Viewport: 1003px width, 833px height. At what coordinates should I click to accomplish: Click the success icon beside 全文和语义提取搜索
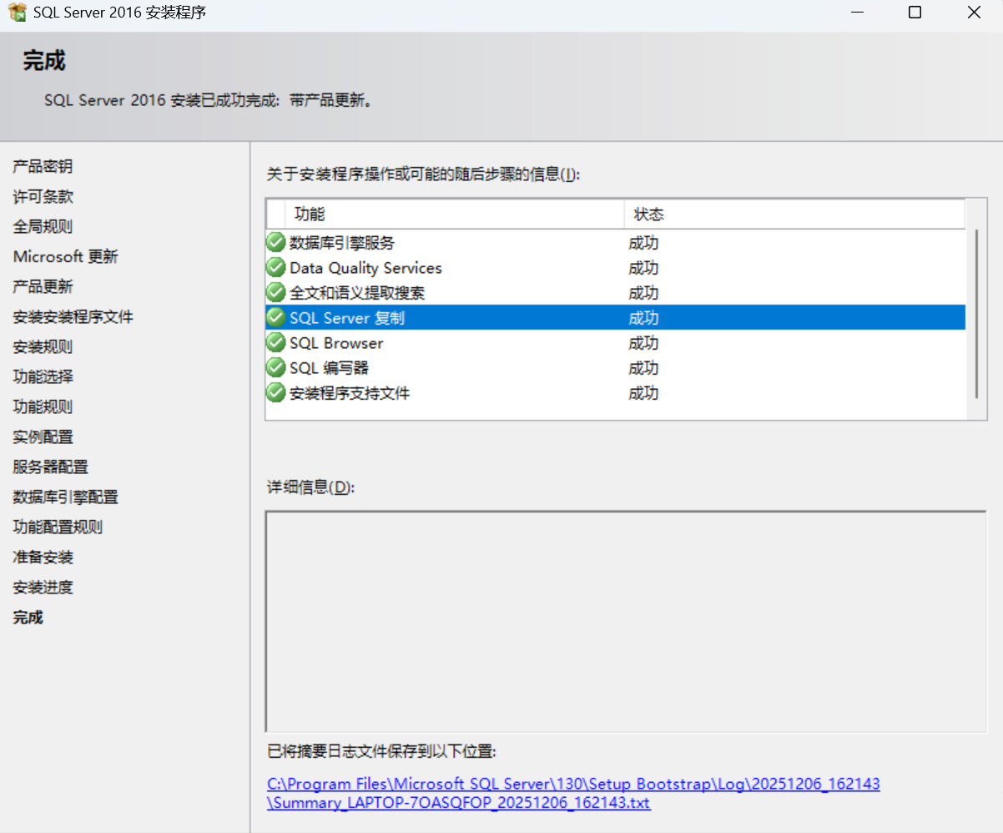[x=275, y=292]
